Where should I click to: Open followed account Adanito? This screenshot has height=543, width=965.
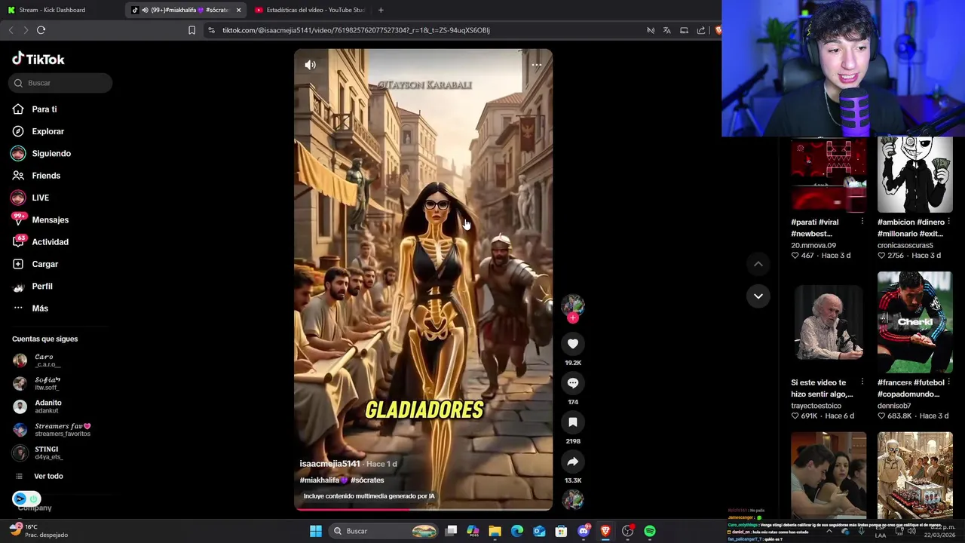38,406
